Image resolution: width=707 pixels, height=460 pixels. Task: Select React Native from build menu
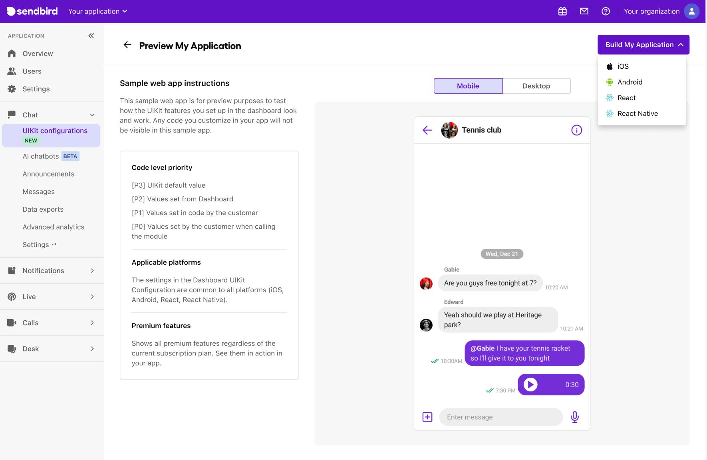637,113
